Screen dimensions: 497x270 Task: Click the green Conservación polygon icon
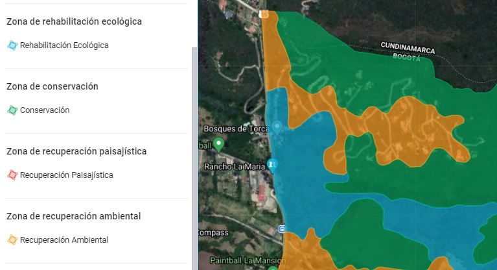pyautogui.click(x=12, y=110)
